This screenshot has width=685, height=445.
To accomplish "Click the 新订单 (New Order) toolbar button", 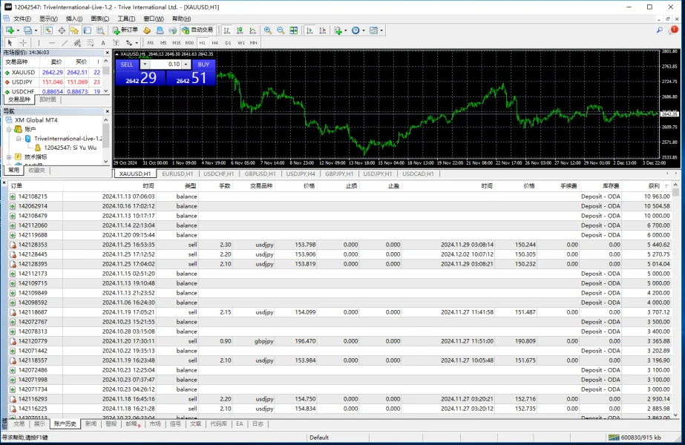I will tap(125, 30).
